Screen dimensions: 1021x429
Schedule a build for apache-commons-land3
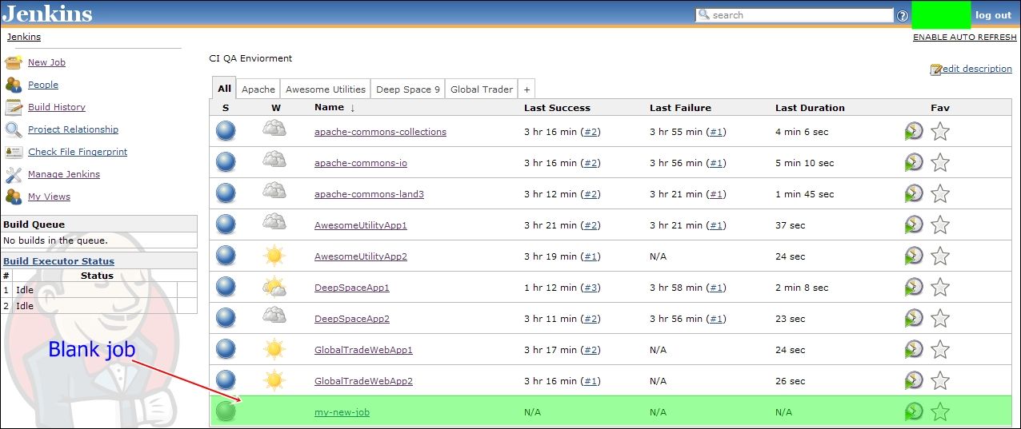914,193
